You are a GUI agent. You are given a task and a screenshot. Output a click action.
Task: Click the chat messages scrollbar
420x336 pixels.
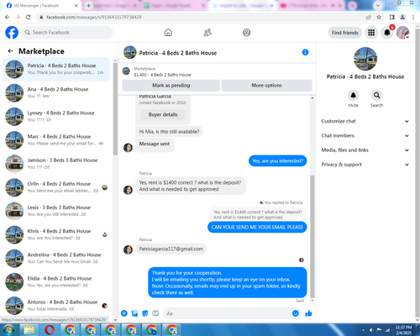[312, 237]
